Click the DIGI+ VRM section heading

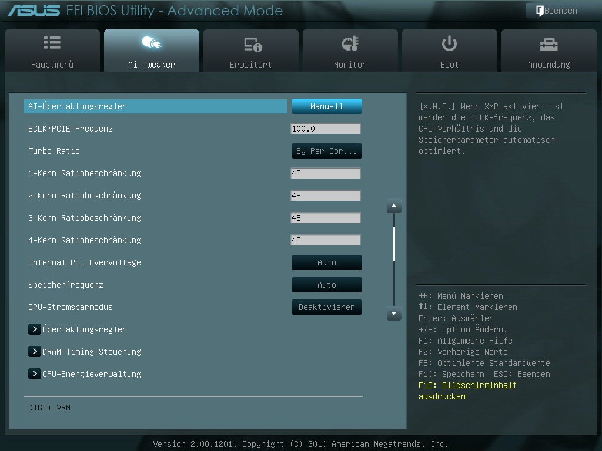click(x=49, y=408)
